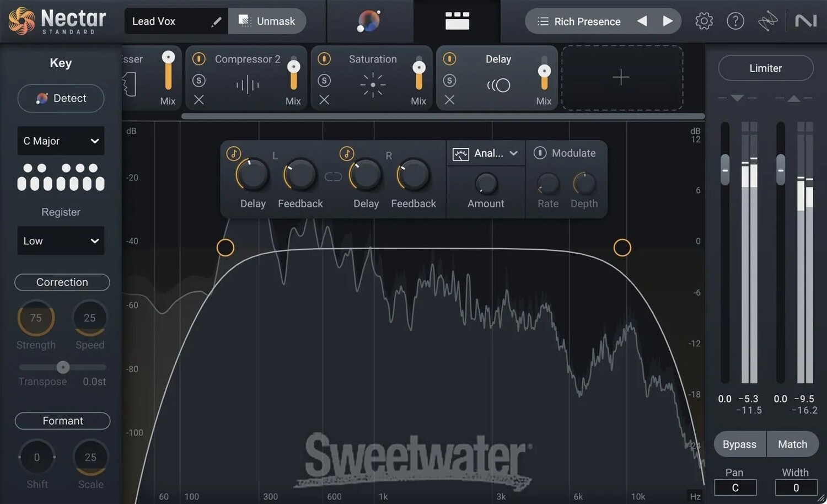The image size is (827, 504).
Task: Click the Detect key button
Action: [x=61, y=98]
